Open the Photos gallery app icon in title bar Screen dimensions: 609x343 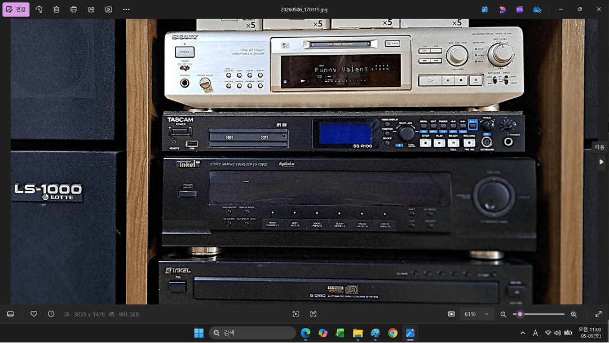[x=485, y=10]
